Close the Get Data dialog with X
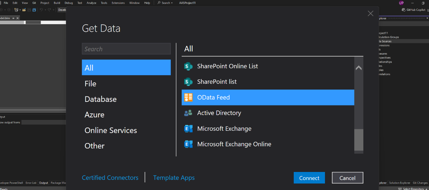Screen dimensions: 429x190 (371, 13)
